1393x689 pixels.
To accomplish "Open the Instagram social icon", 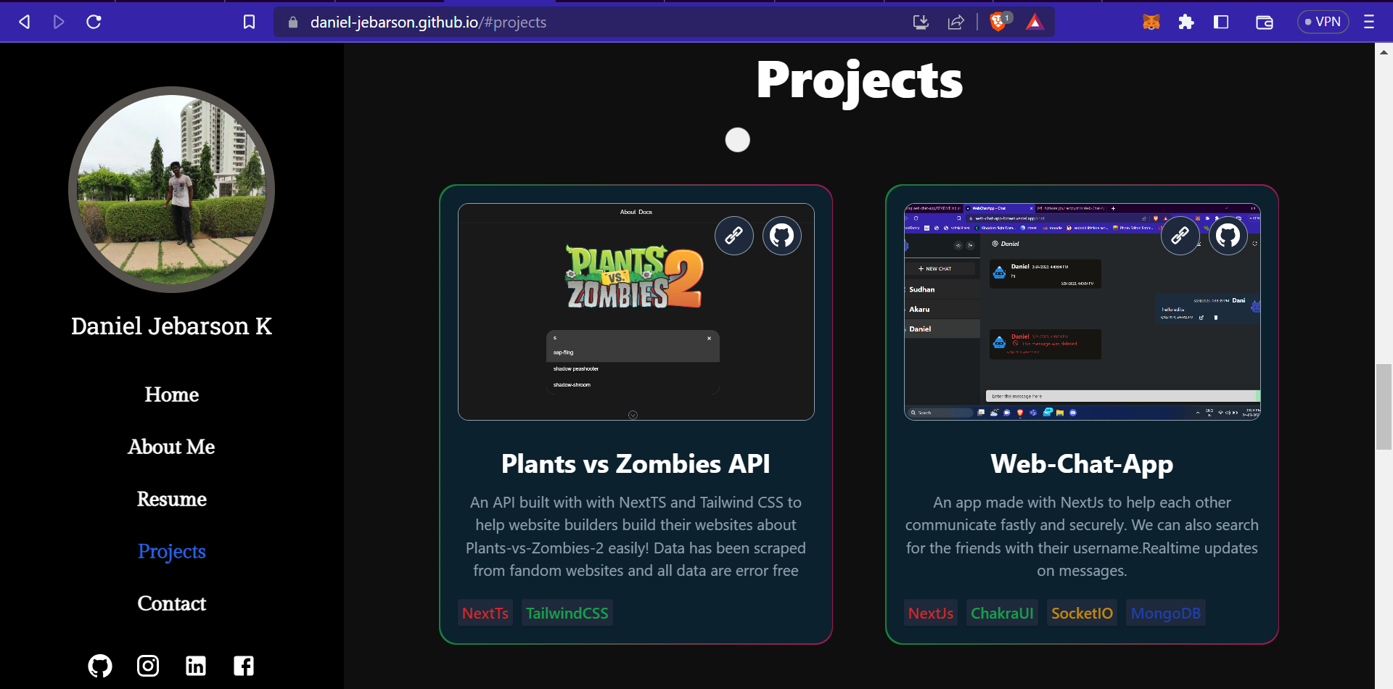I will 147,665.
